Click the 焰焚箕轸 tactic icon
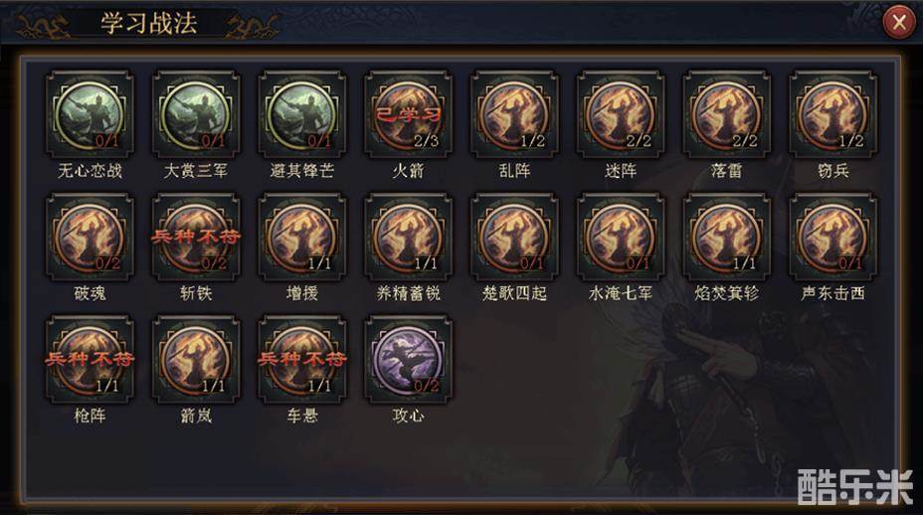 coord(726,237)
